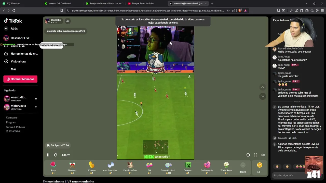Send the White Rose gift
The image size is (326, 183).
coord(226,168)
